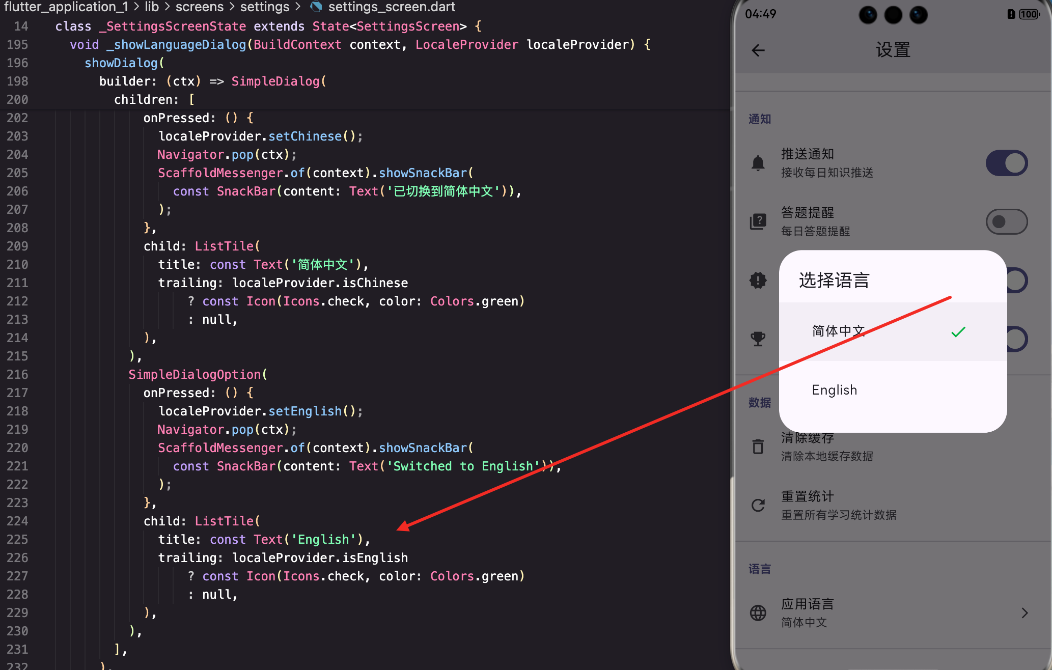Click the 数据 section header
This screenshot has width=1052, height=670.
[x=760, y=403]
